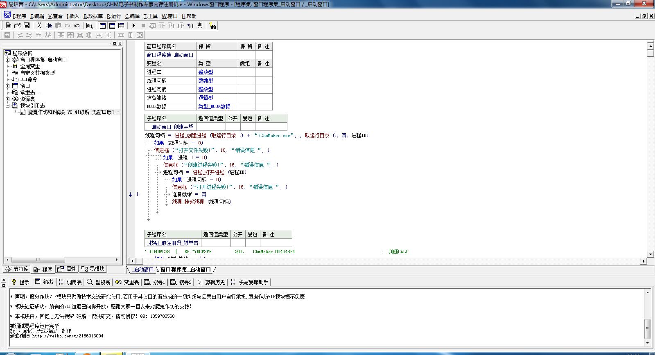Click the 模块引用表 tree icon
The height and width of the screenshot is (355, 655).
click(15, 106)
